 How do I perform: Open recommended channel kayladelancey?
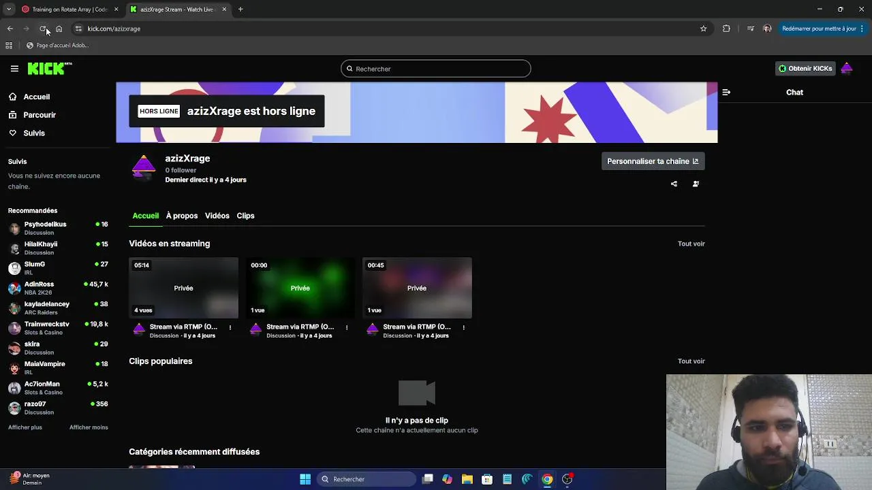tap(58, 308)
